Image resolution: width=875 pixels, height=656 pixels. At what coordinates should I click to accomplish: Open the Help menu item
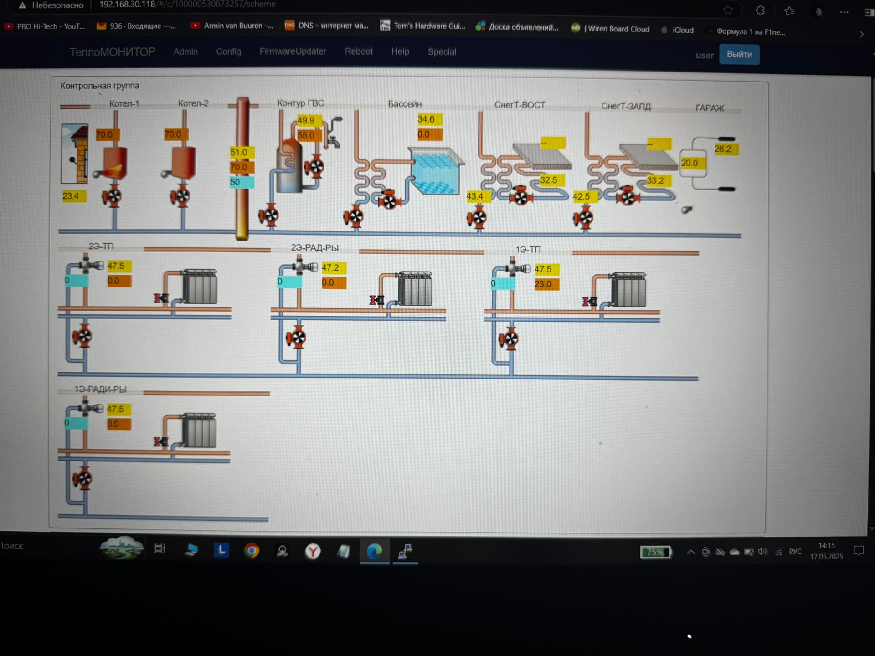click(x=400, y=51)
